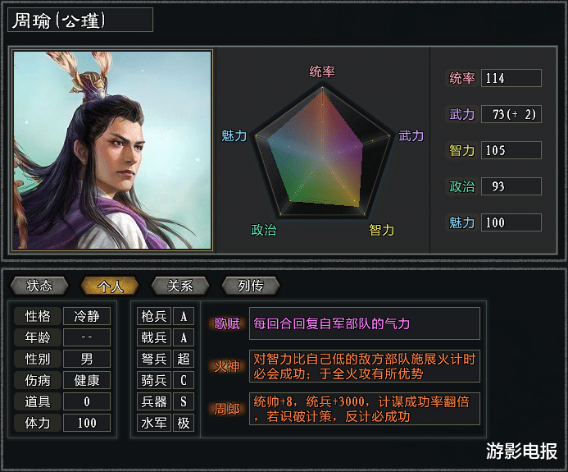The height and width of the screenshot is (472, 568).
Task: Switch to the 状态 tab
Action: tap(39, 286)
